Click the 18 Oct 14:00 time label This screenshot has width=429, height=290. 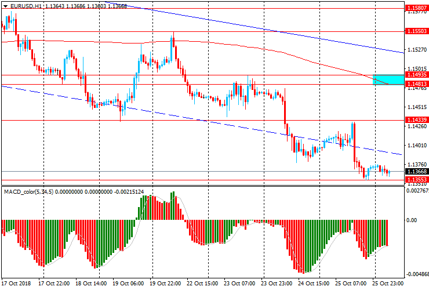(x=91, y=283)
